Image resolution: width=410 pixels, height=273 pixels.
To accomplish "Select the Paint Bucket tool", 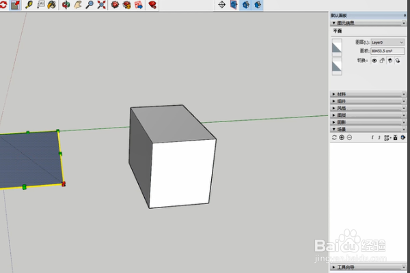I will coord(52,5).
